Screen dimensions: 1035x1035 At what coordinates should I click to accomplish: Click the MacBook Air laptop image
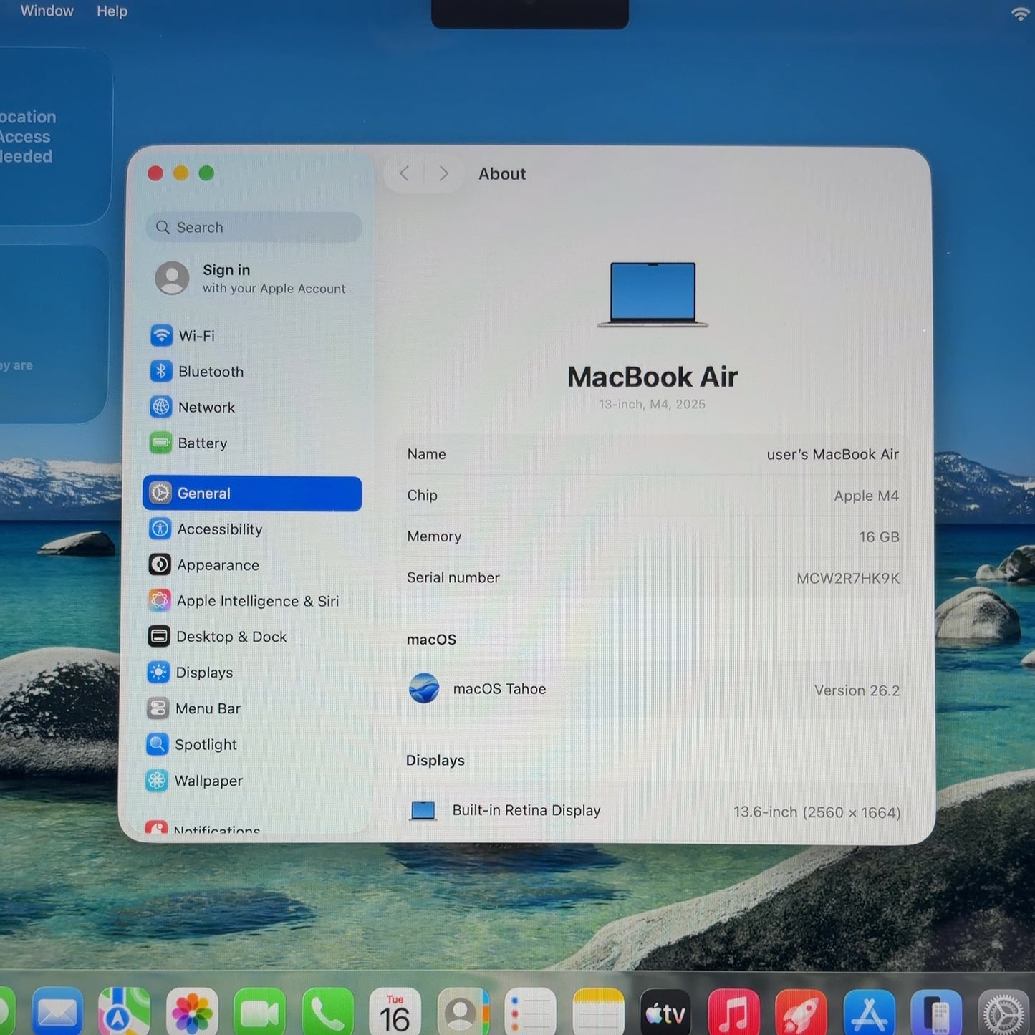click(653, 294)
